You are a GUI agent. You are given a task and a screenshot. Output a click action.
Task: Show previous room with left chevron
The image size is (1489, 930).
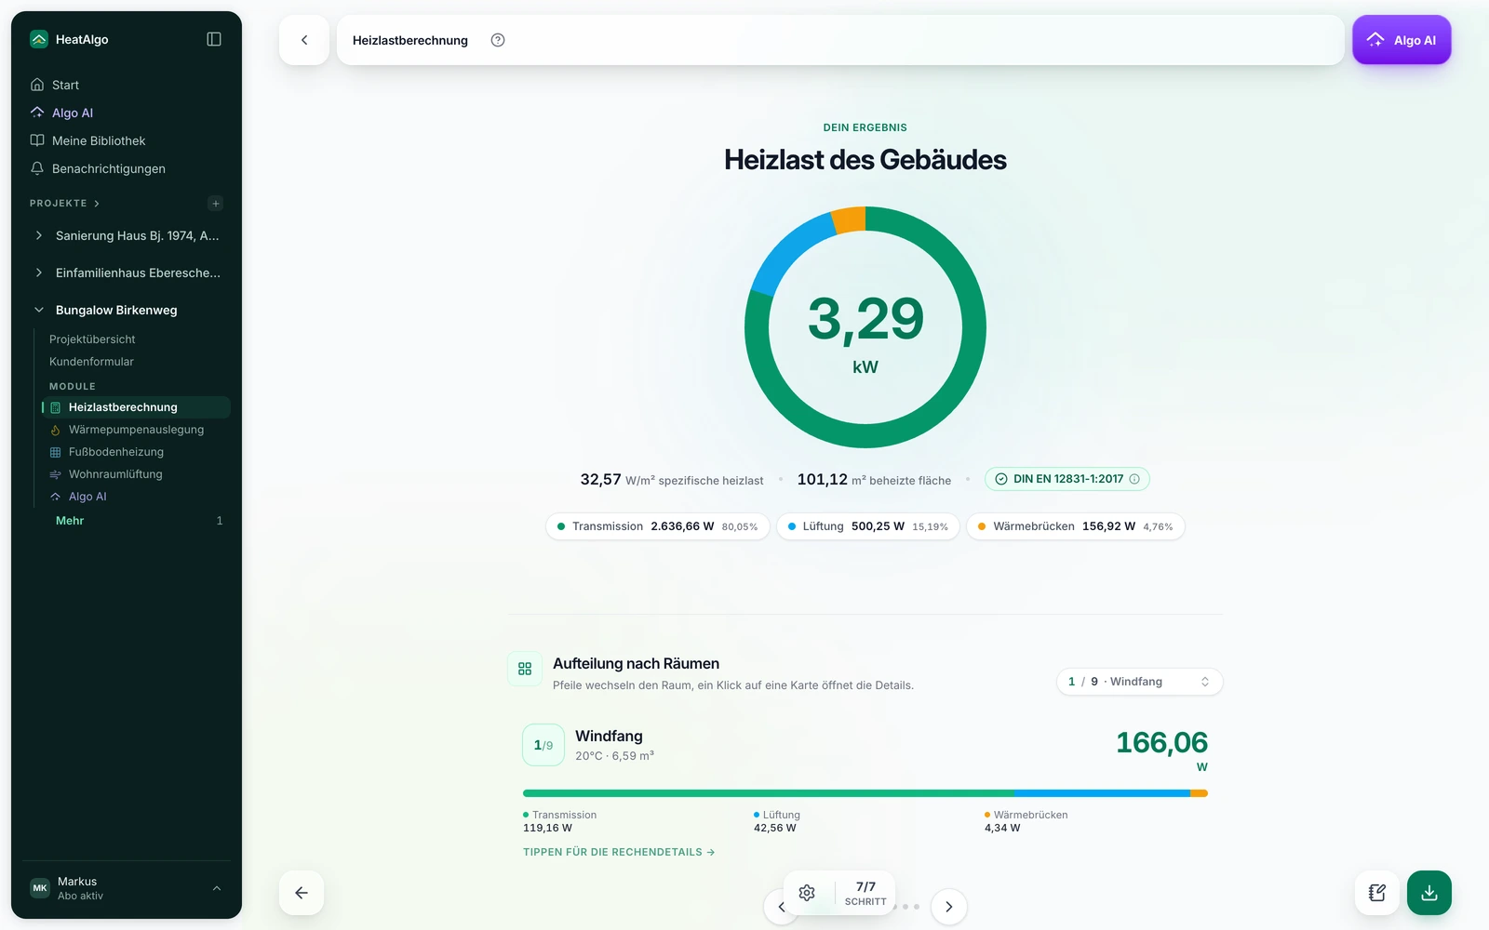pyautogui.click(x=778, y=907)
